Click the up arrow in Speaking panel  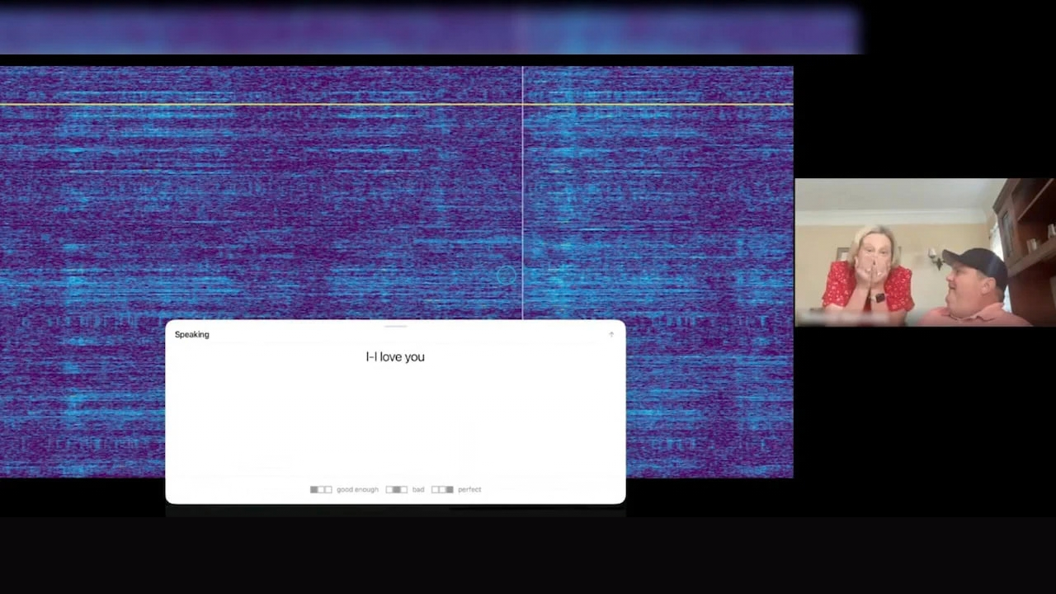coord(611,334)
